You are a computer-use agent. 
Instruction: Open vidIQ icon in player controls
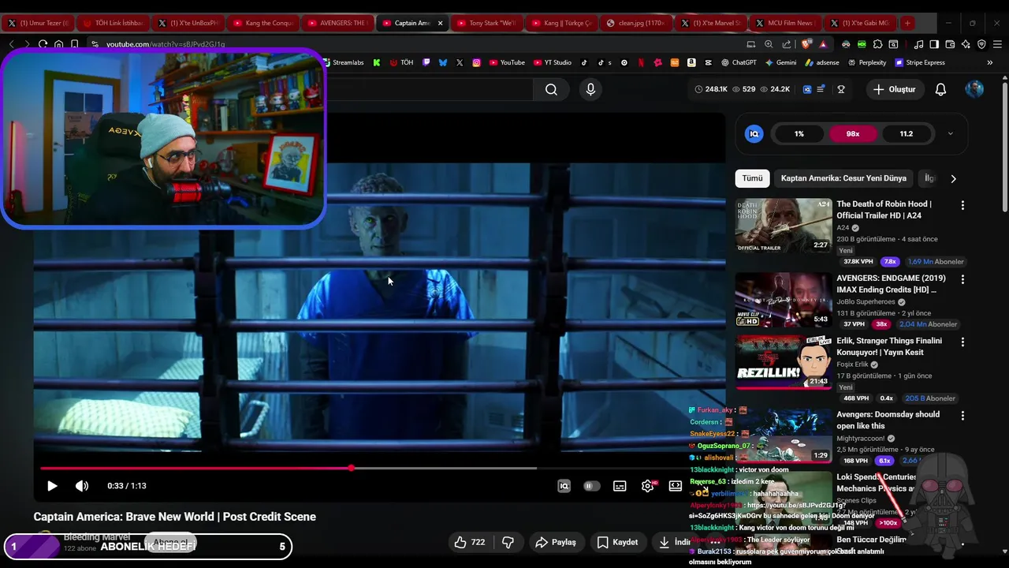point(564,486)
